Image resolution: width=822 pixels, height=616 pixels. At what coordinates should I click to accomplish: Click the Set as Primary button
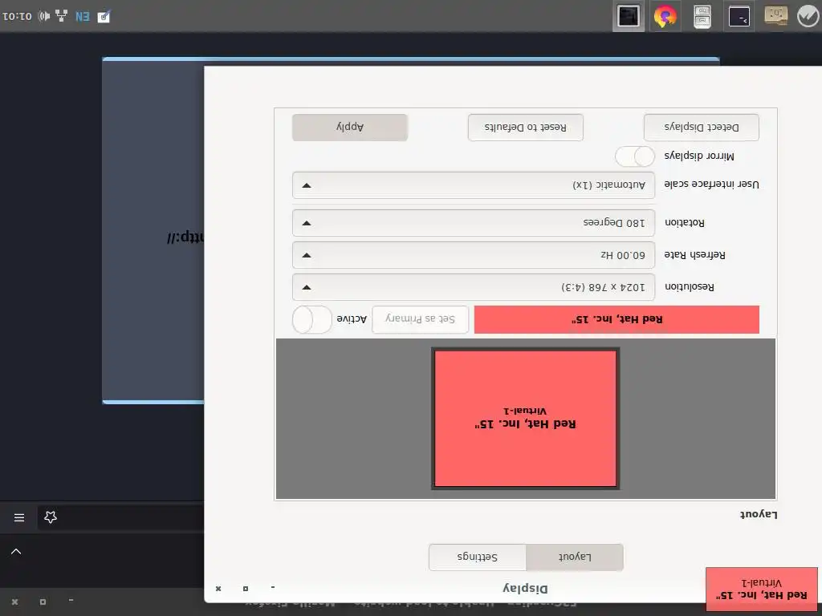[x=420, y=319]
